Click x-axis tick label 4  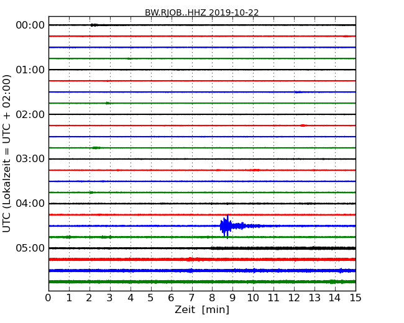(131, 298)
